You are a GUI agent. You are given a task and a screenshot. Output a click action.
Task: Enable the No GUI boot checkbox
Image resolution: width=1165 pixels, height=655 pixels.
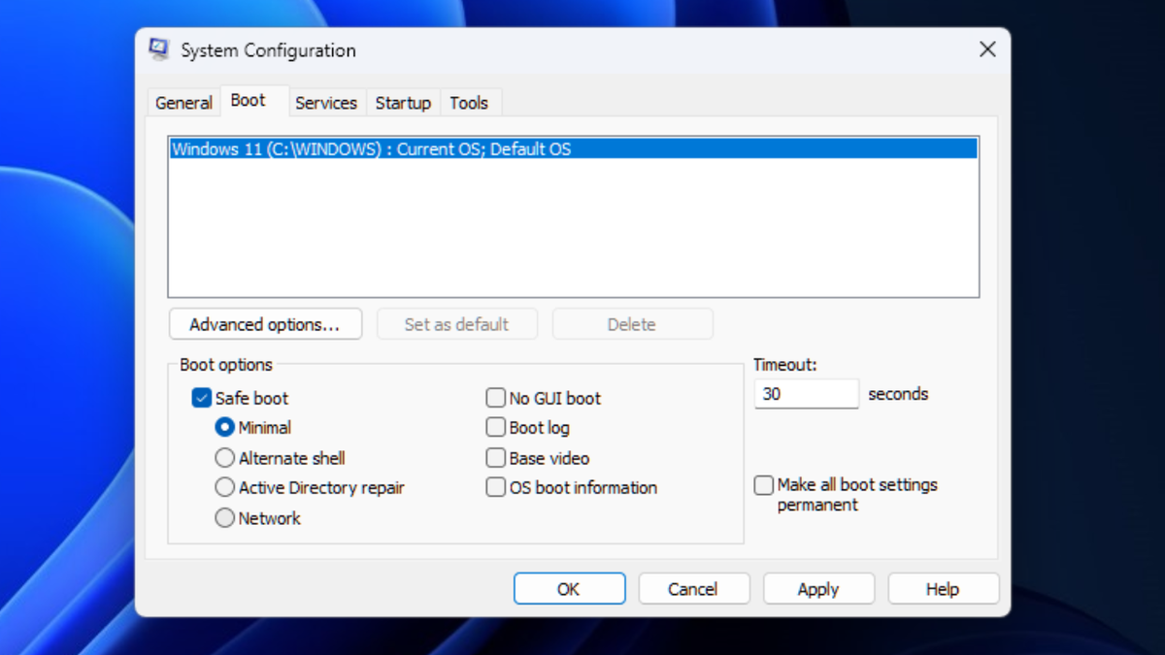click(496, 398)
